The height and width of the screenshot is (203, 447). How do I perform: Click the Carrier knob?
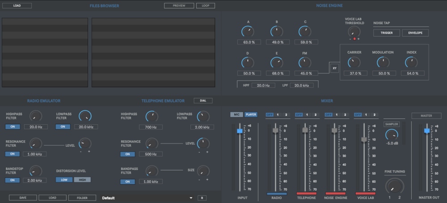click(x=355, y=62)
